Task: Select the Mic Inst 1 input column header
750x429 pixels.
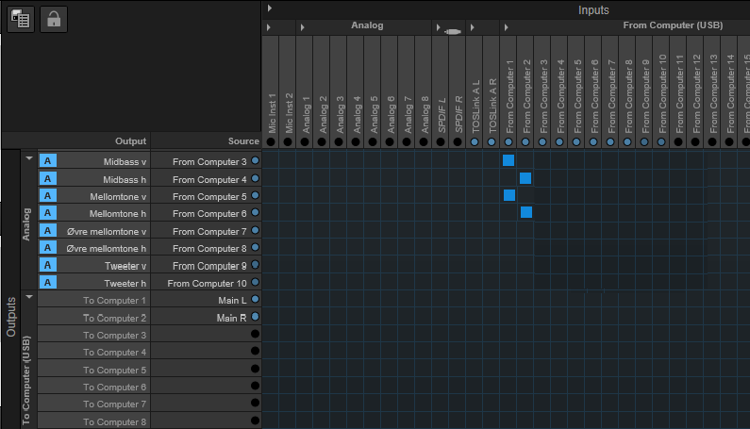Action: pos(271,94)
